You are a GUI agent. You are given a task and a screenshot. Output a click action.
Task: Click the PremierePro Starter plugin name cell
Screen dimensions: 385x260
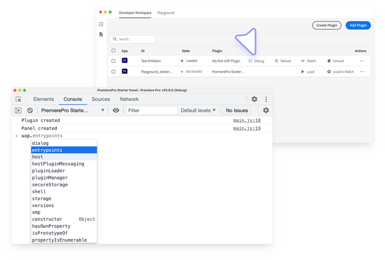[x=228, y=72]
